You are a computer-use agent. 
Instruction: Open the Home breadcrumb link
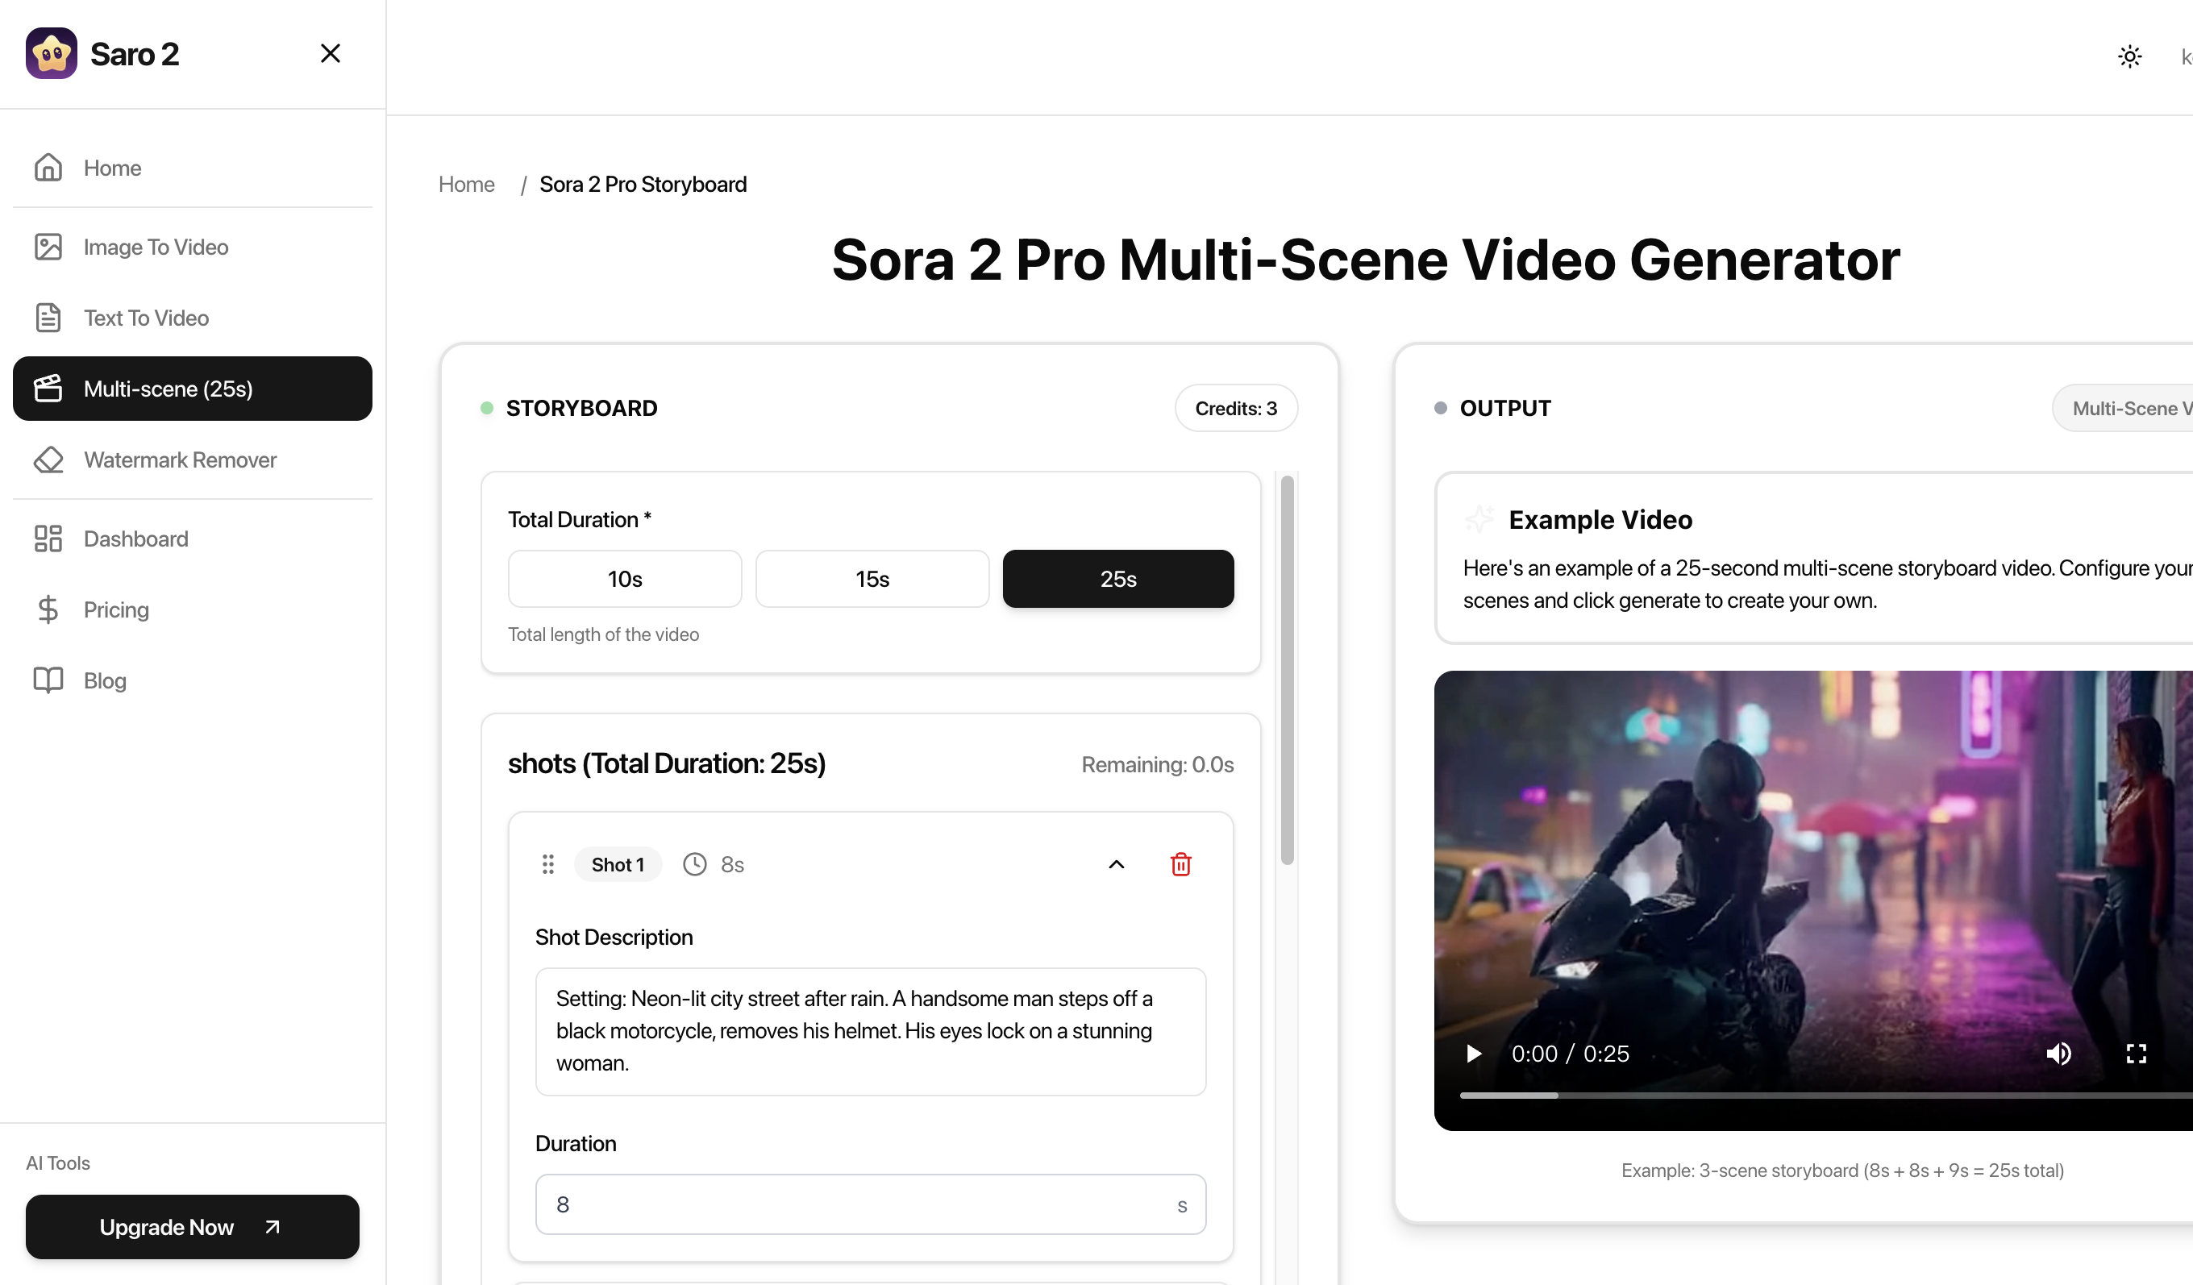(x=467, y=184)
